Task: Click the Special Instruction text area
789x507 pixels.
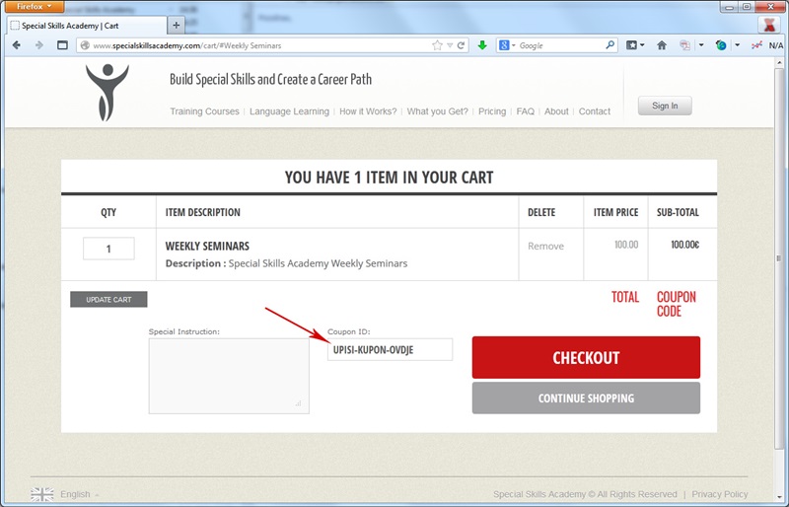Action: pyautogui.click(x=229, y=376)
